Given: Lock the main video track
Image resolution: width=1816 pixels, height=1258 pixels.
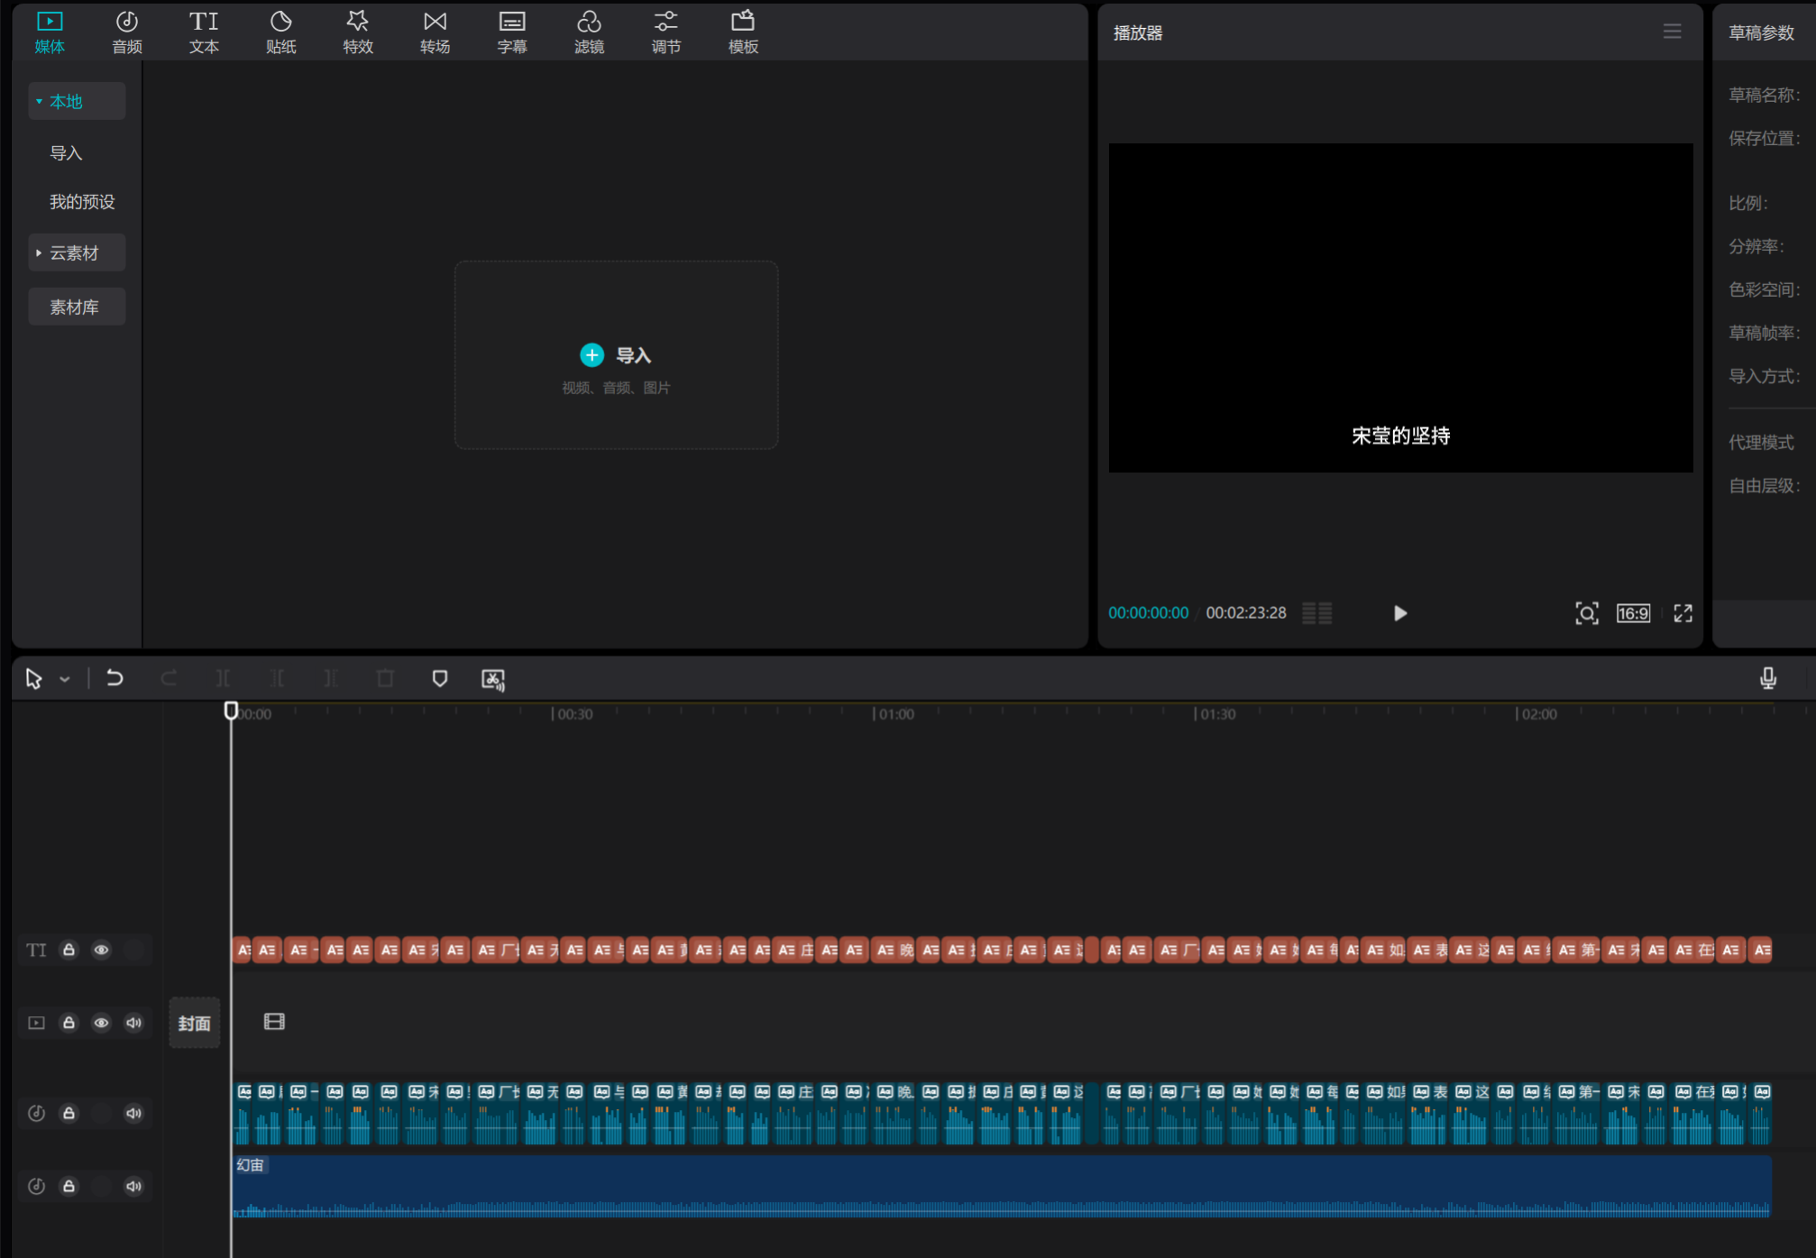Looking at the screenshot, I should (69, 1023).
